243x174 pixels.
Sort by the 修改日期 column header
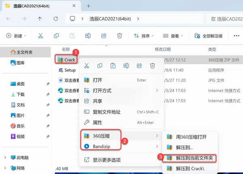click(162, 49)
